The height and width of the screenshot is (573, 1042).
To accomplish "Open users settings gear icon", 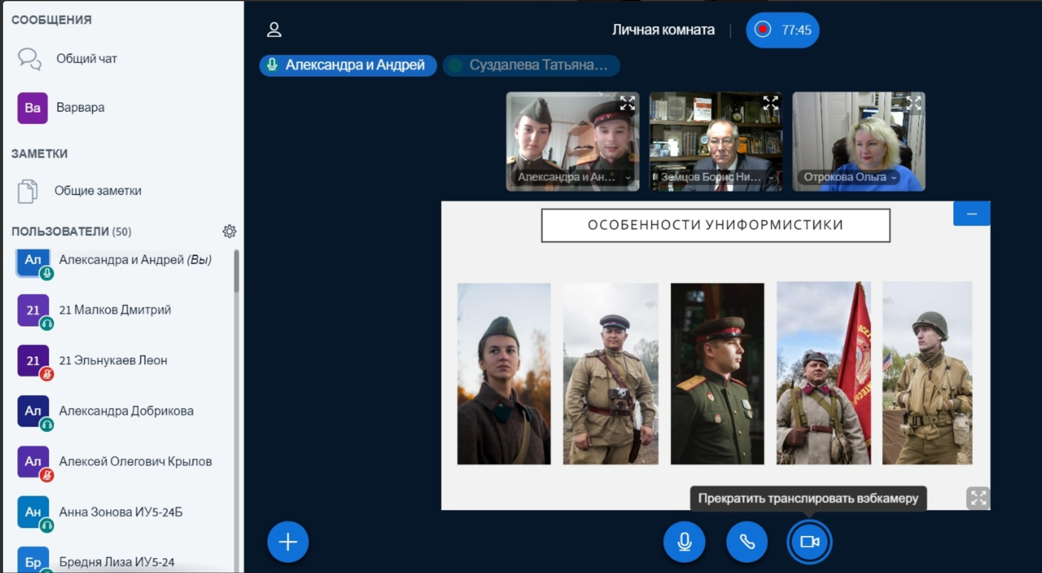I will pos(230,231).
